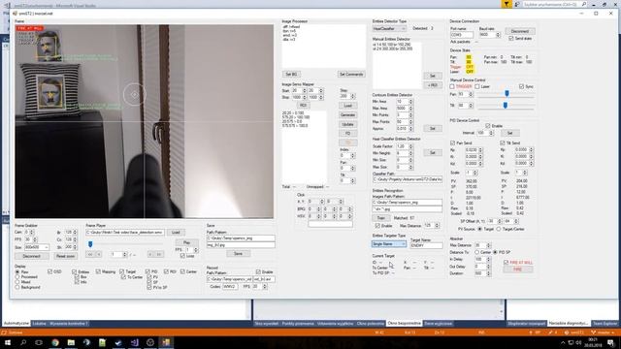Click the Visual Studio quick launch search box

click(555, 4)
